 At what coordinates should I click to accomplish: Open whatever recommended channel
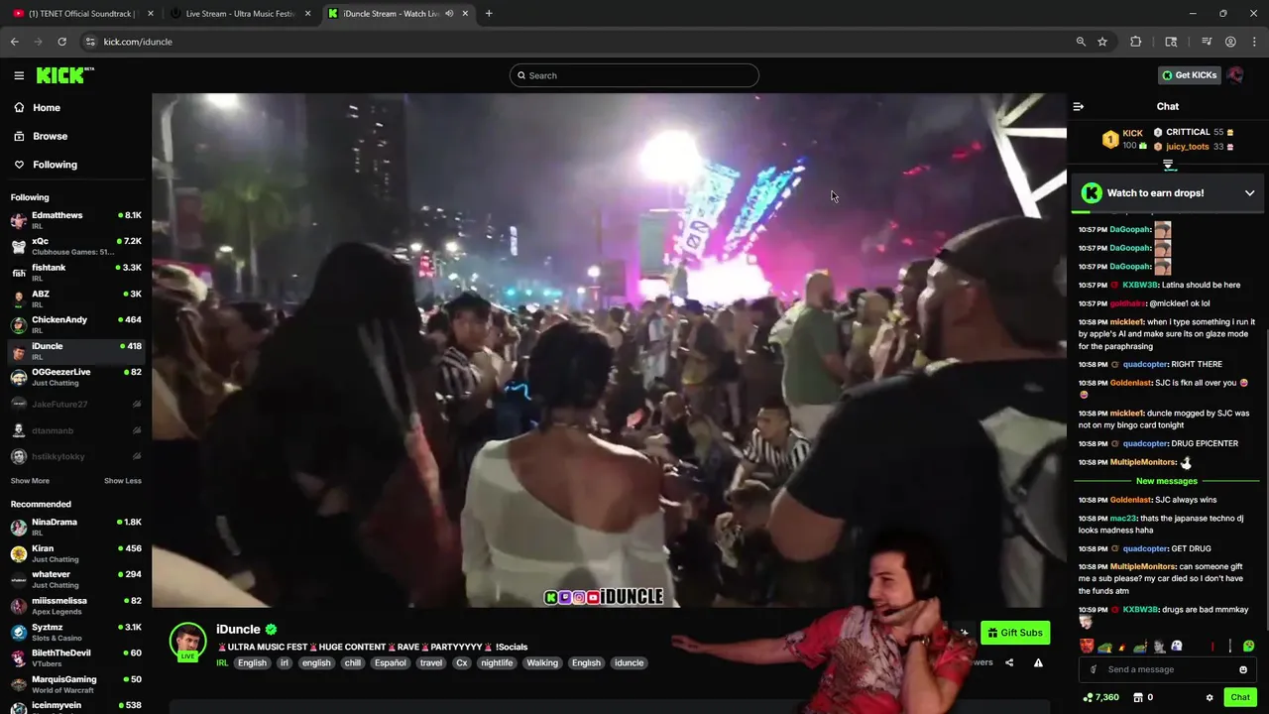[x=75, y=579]
